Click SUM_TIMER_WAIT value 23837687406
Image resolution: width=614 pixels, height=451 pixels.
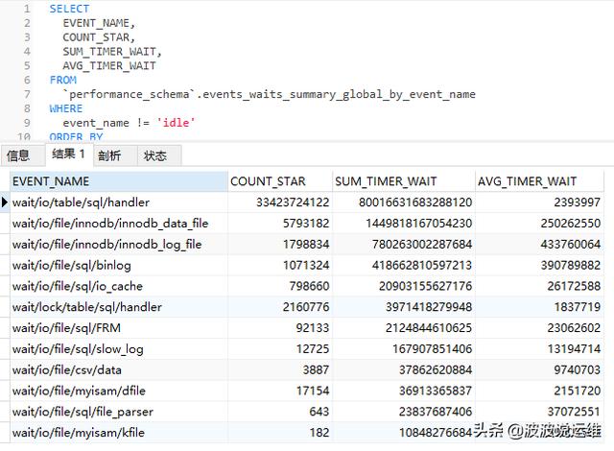[x=436, y=412]
